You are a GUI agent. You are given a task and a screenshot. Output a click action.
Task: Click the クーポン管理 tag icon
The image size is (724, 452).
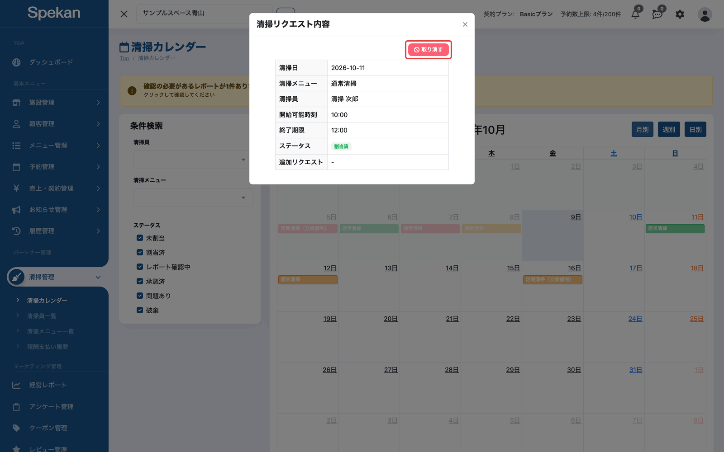click(x=17, y=428)
